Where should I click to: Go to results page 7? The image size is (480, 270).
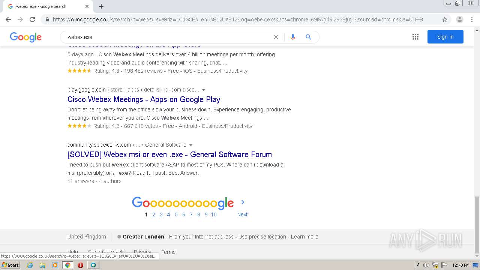pyautogui.click(x=191, y=214)
